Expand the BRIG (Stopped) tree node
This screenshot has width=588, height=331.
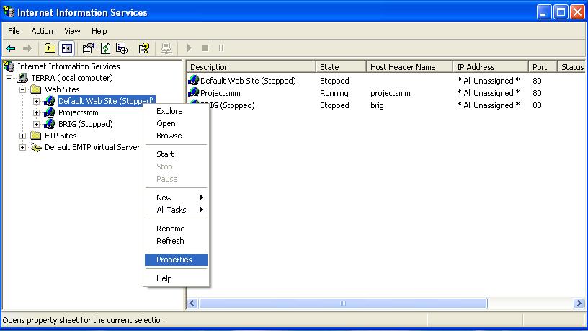[x=36, y=124]
